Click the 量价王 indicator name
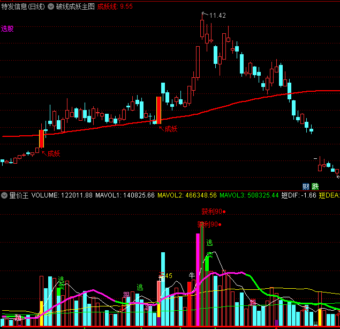This screenshot has height=329, width=340. click(x=19, y=195)
